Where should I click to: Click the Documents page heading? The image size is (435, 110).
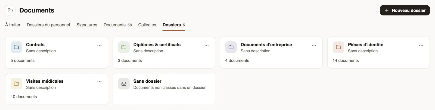click(37, 10)
